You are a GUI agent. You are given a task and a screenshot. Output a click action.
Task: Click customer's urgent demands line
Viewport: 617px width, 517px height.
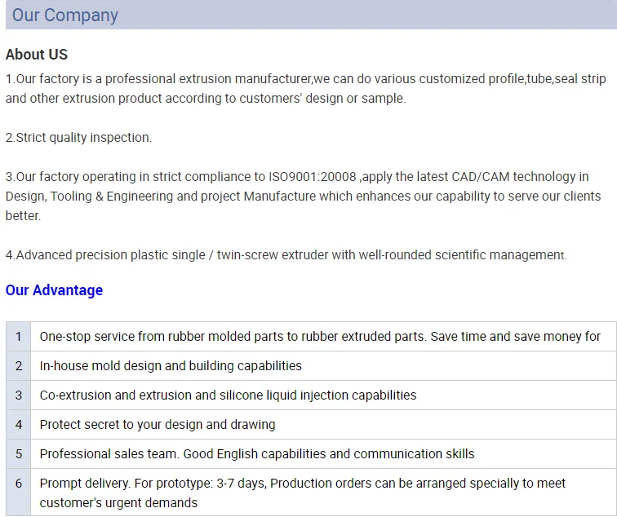118,503
